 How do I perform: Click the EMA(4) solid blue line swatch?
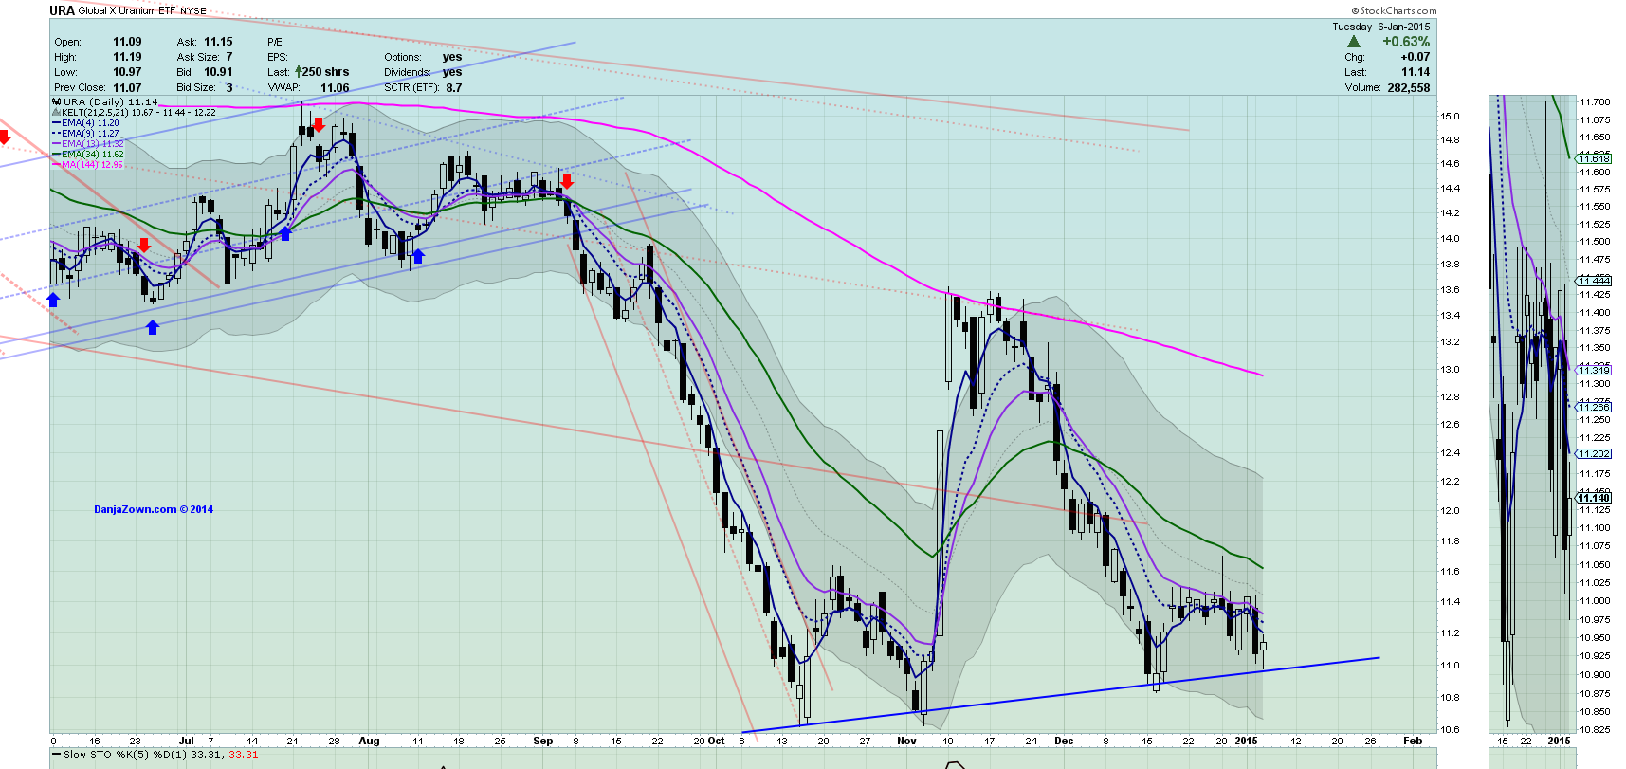(x=56, y=122)
